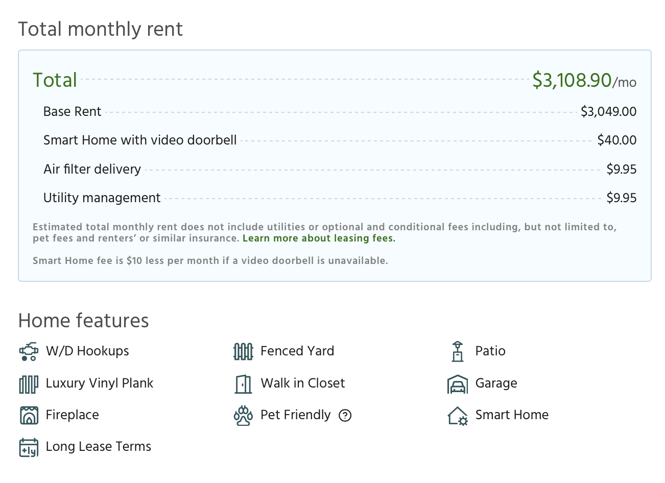
Task: Select the Base Rent line item
Action: coord(72,111)
